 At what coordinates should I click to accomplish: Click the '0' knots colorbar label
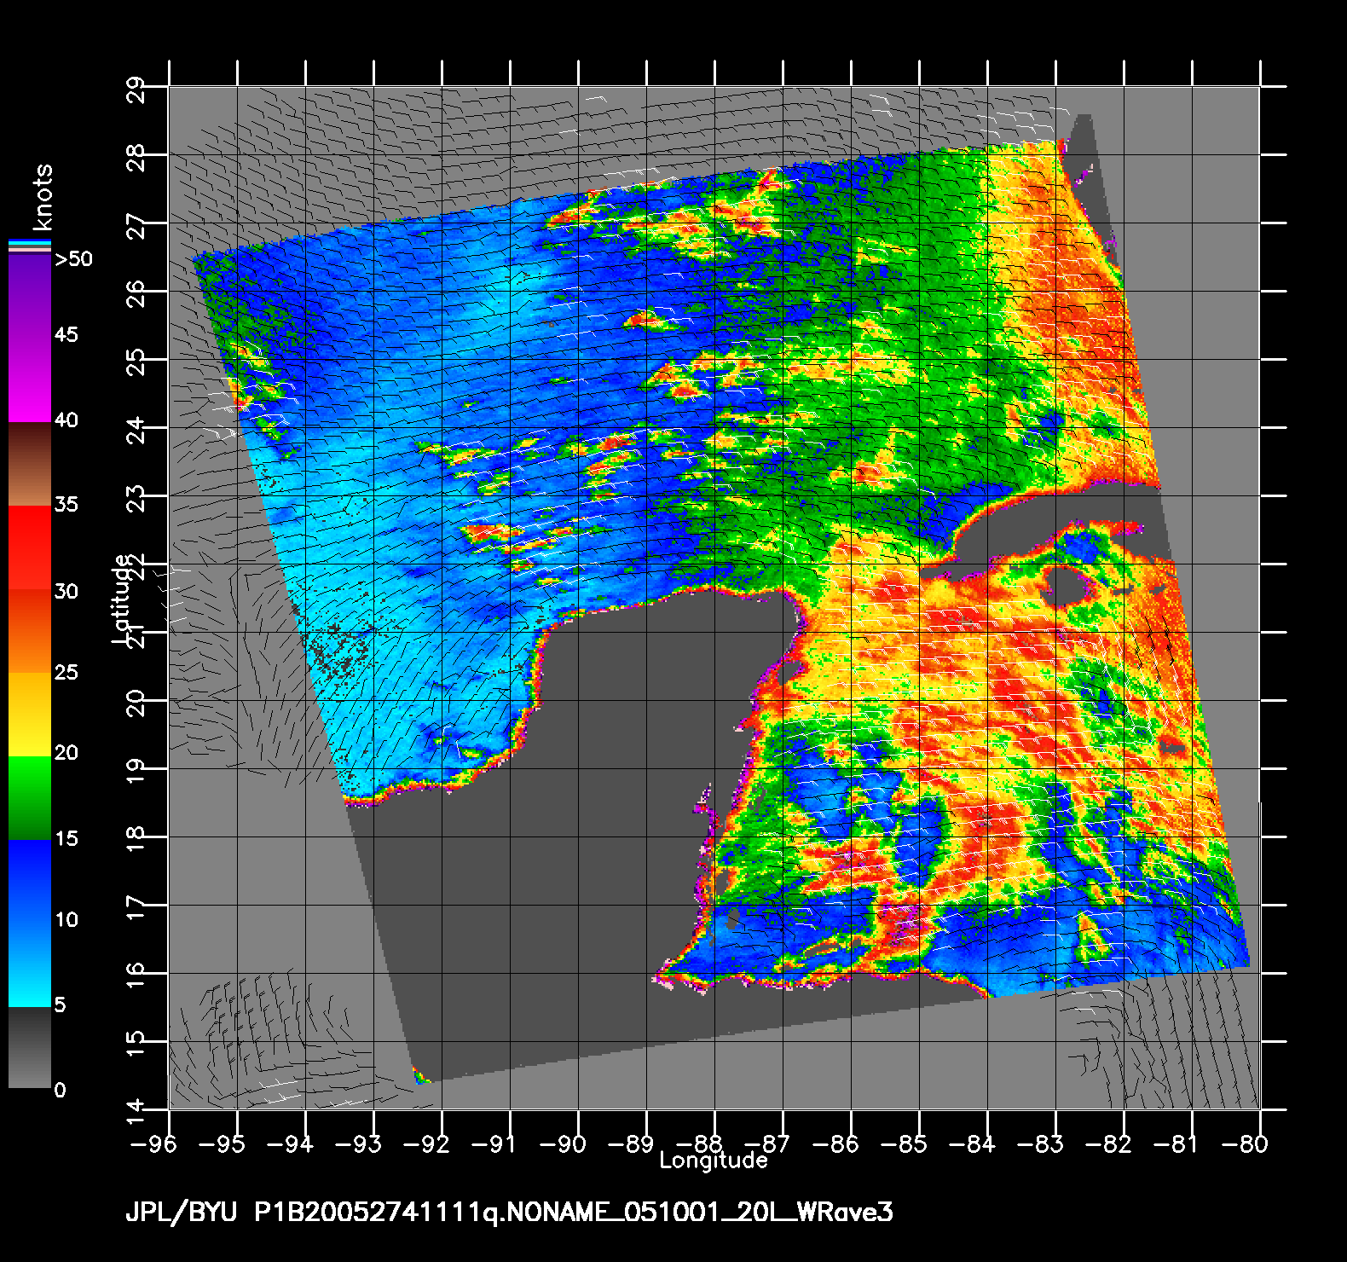tap(60, 1091)
